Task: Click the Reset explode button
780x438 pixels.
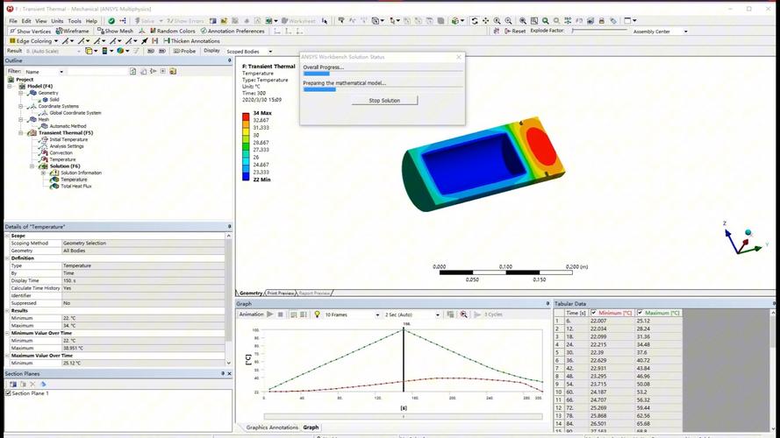Action: point(515,31)
